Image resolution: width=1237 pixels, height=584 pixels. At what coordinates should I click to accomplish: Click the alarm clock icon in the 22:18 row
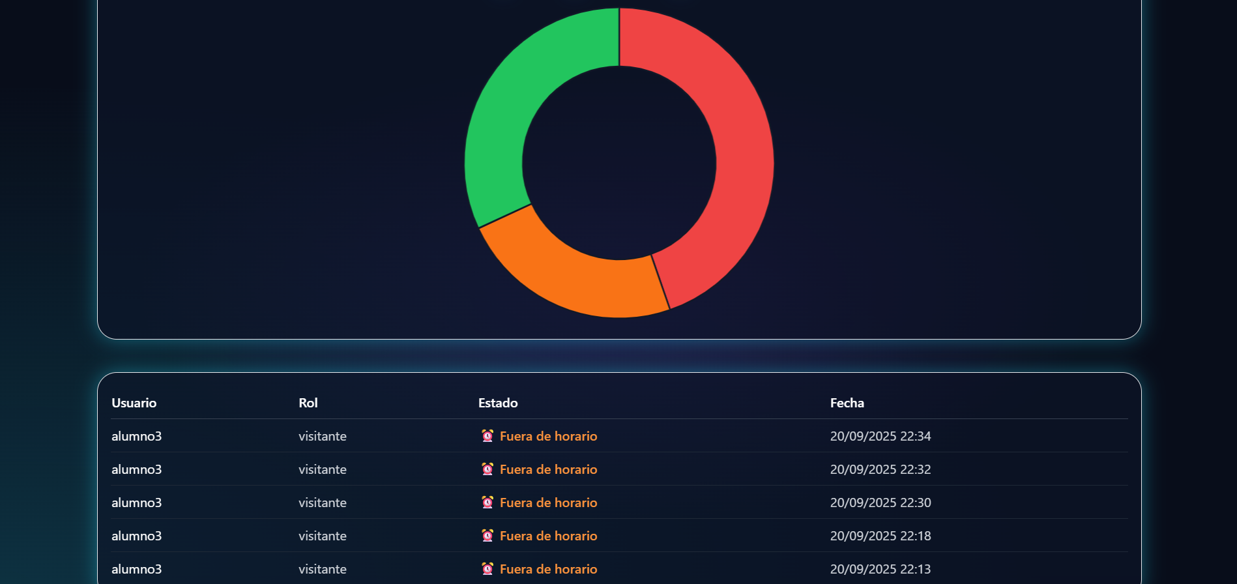(x=488, y=536)
